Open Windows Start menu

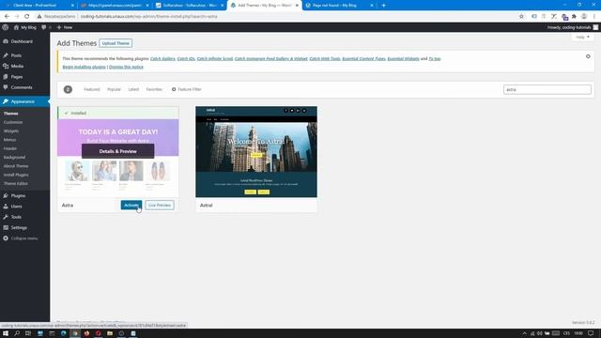(6, 333)
